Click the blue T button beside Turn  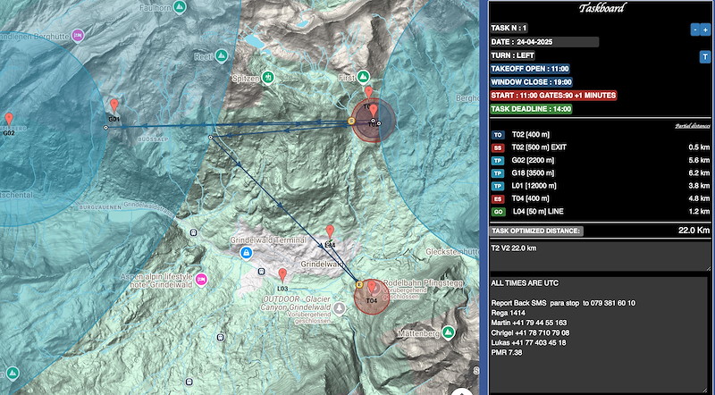coord(704,56)
